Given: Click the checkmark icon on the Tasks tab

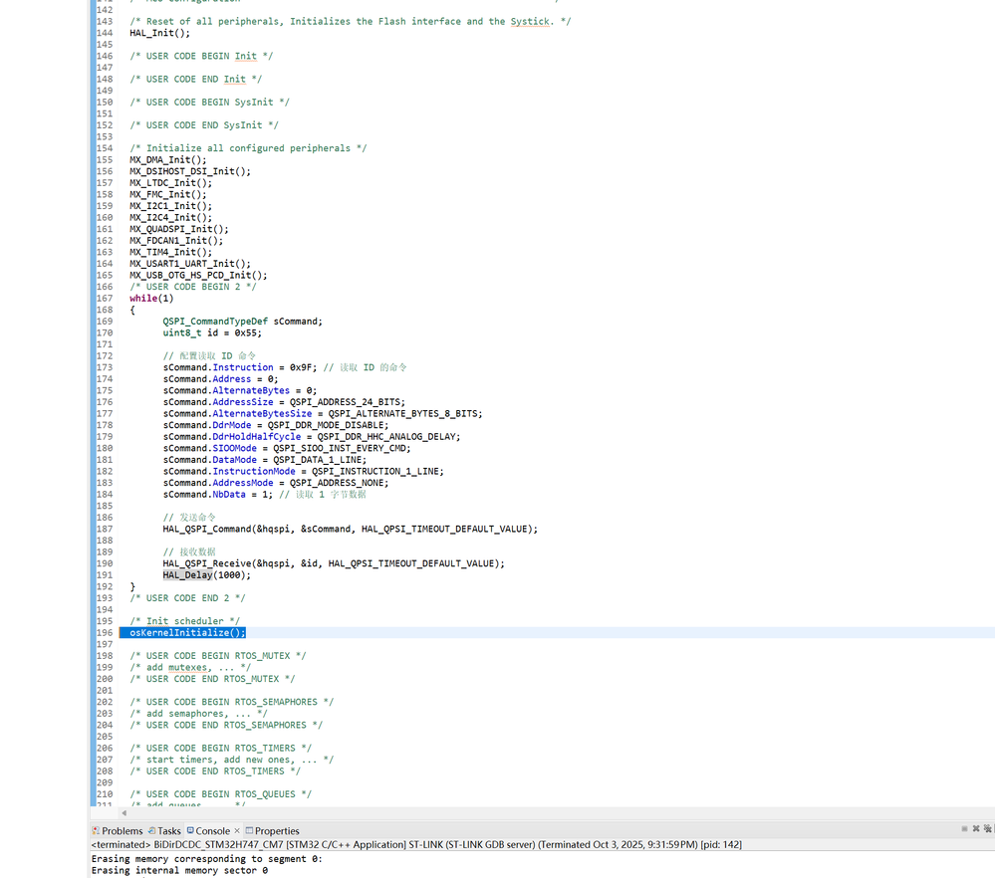Looking at the screenshot, I should 150,830.
